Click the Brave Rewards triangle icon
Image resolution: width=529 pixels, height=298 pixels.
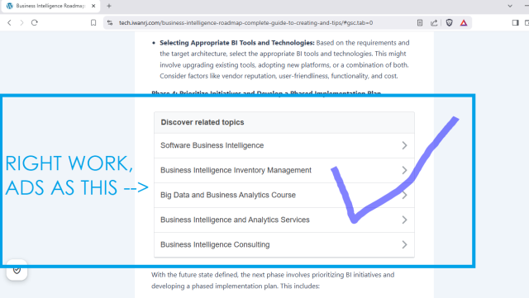pos(464,22)
